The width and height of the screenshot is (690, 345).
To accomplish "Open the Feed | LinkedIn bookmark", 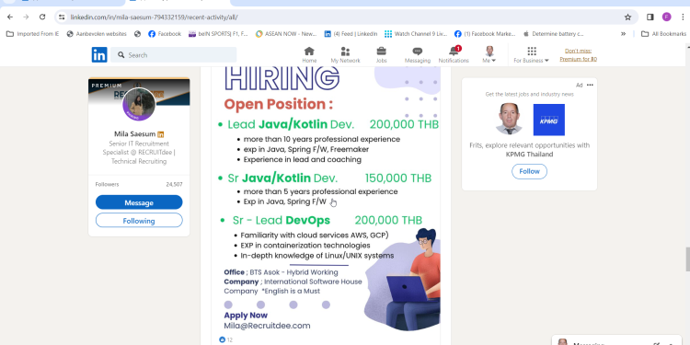I will [351, 34].
